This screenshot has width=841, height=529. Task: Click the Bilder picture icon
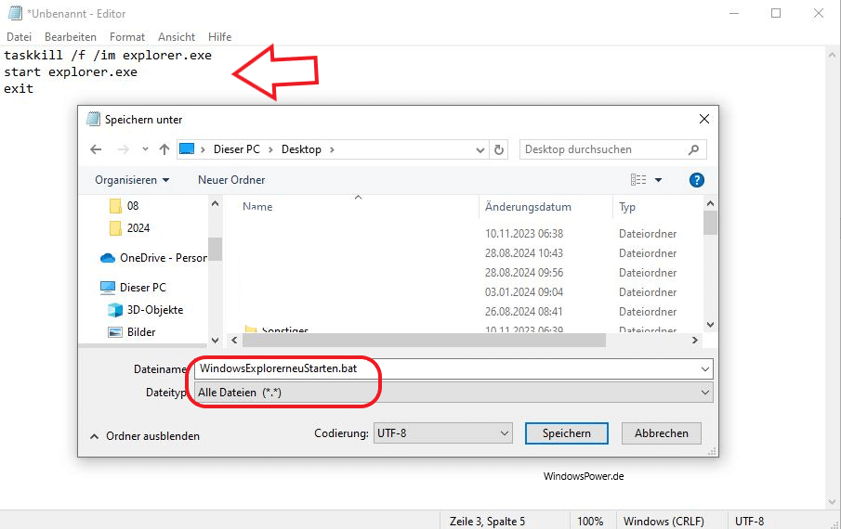tap(115, 332)
